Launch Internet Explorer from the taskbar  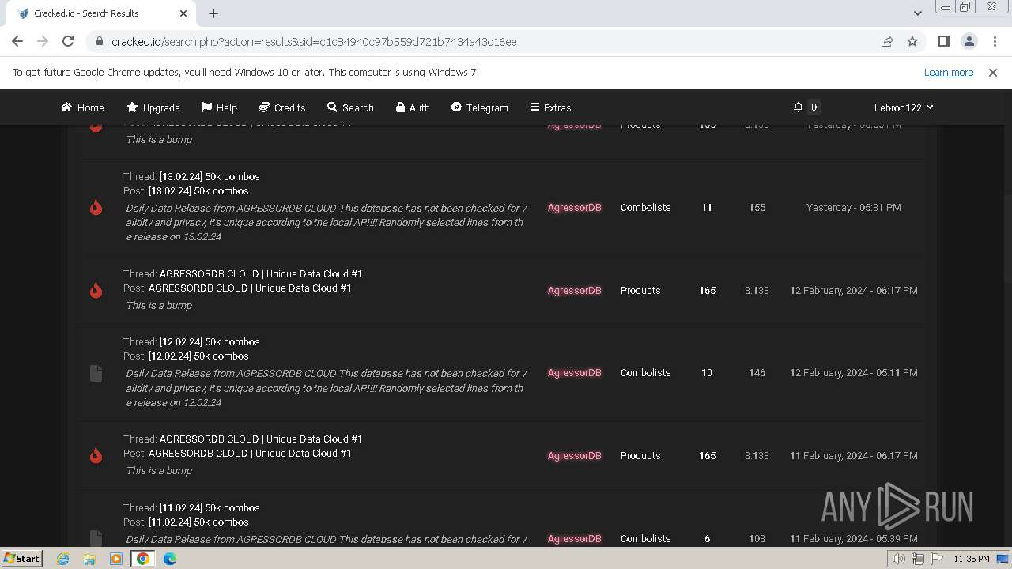tap(62, 559)
